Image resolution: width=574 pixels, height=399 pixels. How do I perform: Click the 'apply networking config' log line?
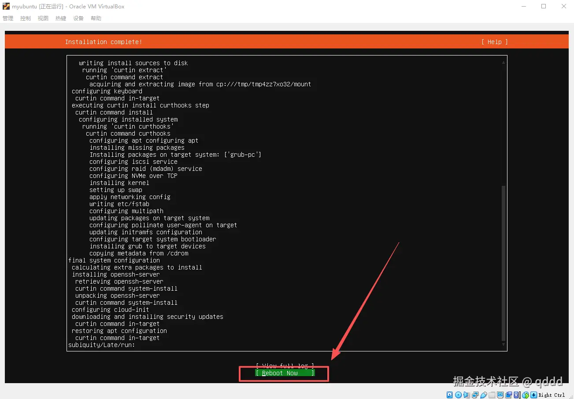[x=130, y=197]
